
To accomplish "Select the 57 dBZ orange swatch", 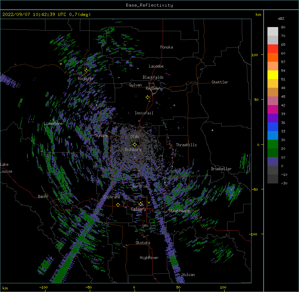I will coord(273,57).
